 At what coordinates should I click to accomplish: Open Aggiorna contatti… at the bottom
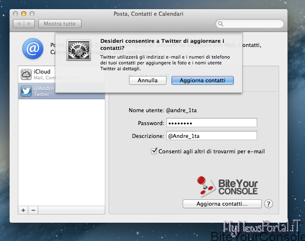click(222, 204)
